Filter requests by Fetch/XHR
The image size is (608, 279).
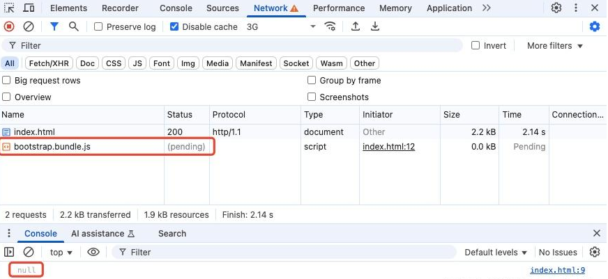pyautogui.click(x=48, y=63)
